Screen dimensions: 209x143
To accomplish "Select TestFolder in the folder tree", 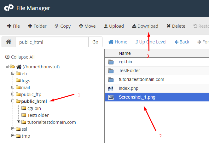I will 38,115.
